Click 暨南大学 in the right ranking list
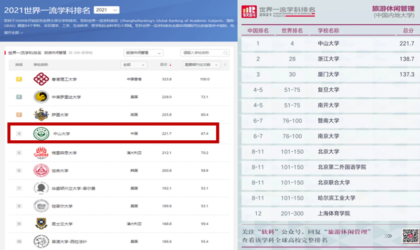Viewport: 420px width, 250px height. [x=329, y=121]
